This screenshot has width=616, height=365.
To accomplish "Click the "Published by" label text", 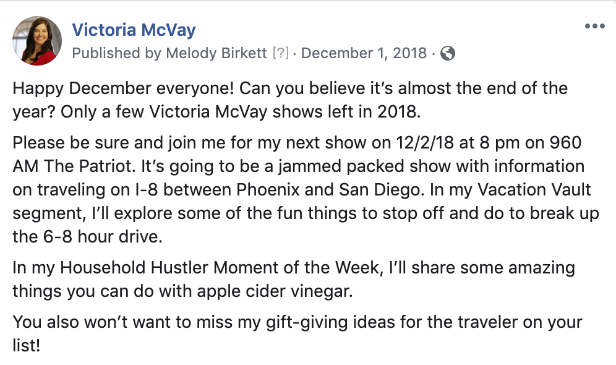I will pos(117,53).
